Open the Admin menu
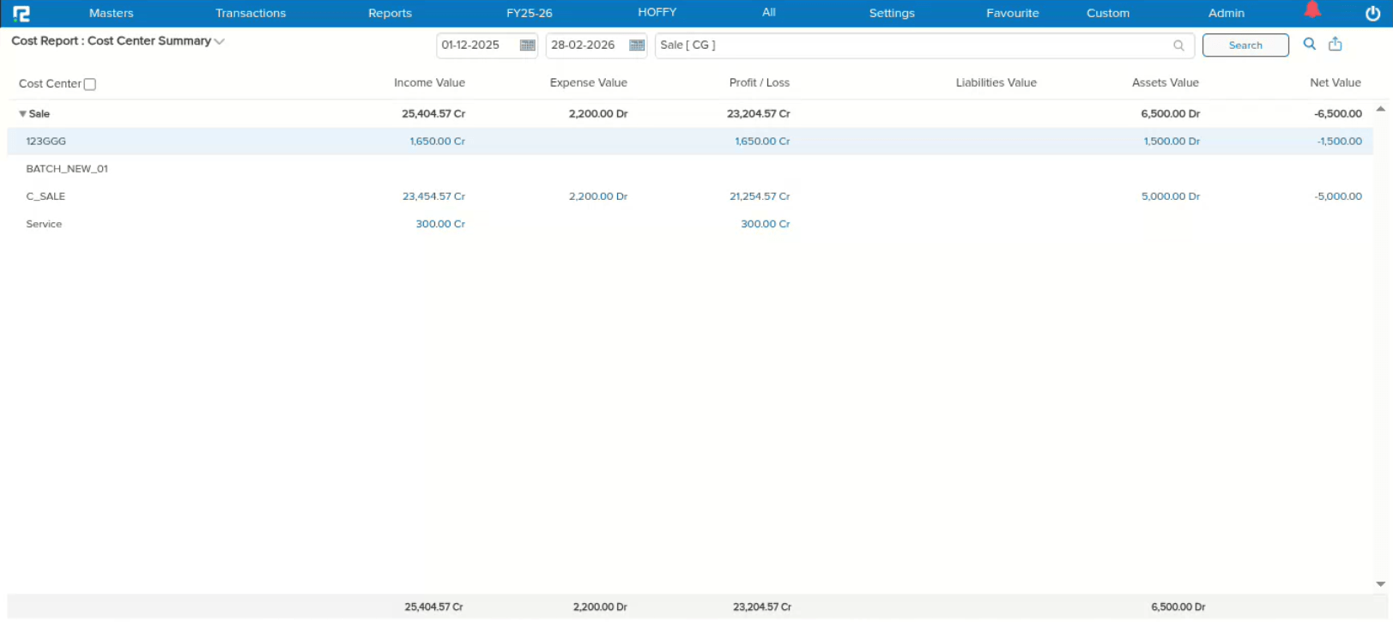This screenshot has width=1393, height=622. pyautogui.click(x=1226, y=13)
